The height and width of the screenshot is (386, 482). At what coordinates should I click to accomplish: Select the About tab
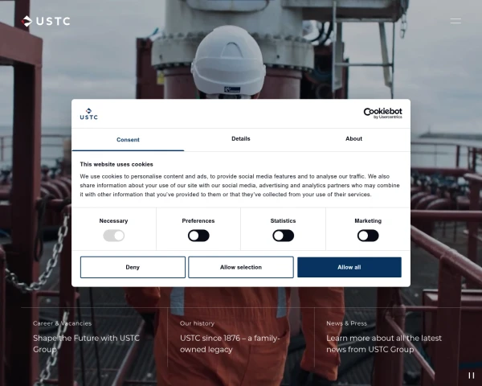353,139
